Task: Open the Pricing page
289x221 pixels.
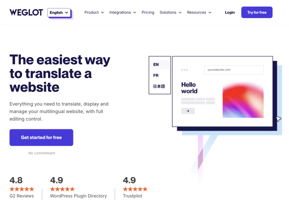Action: [x=148, y=12]
